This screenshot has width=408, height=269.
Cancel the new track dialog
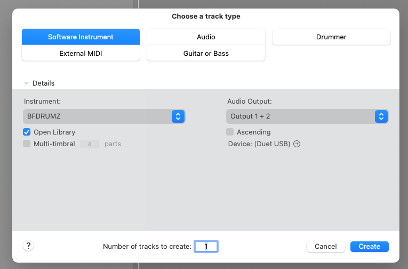tap(325, 246)
